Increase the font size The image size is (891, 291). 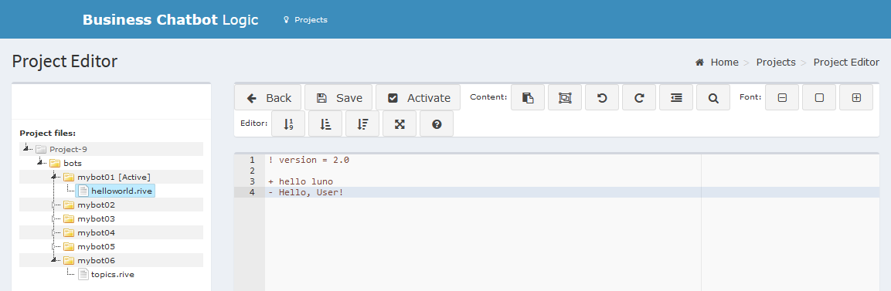[x=856, y=97]
